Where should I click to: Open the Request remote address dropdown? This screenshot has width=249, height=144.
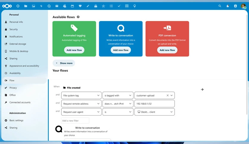[x=81, y=104]
